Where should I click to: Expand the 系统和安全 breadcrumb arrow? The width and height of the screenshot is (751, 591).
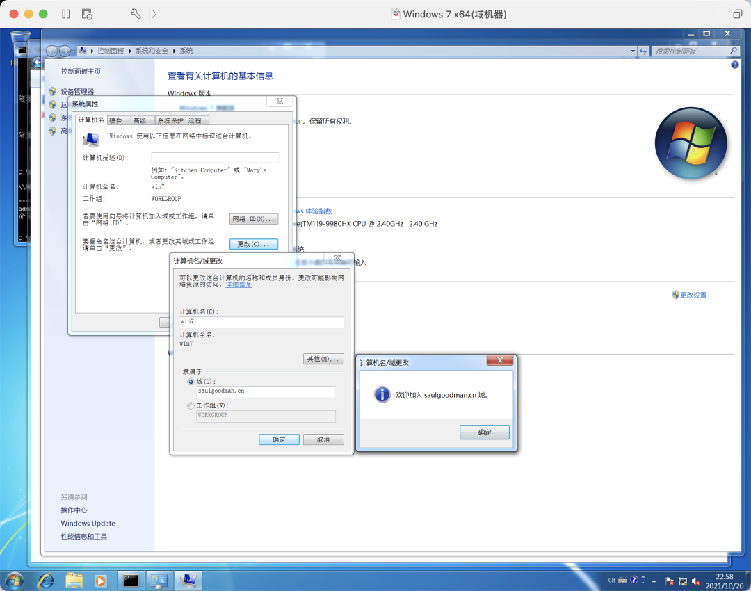pyautogui.click(x=174, y=51)
